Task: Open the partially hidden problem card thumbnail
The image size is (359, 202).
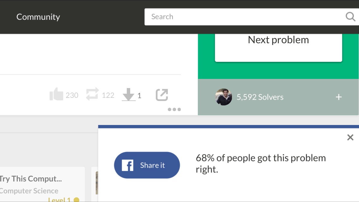Action: pyautogui.click(x=97, y=183)
